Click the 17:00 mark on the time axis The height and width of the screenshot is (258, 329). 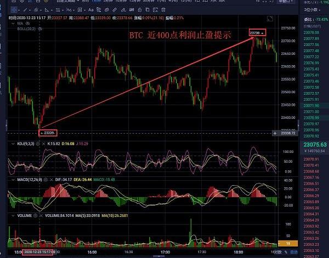pyautogui.click(x=164, y=251)
